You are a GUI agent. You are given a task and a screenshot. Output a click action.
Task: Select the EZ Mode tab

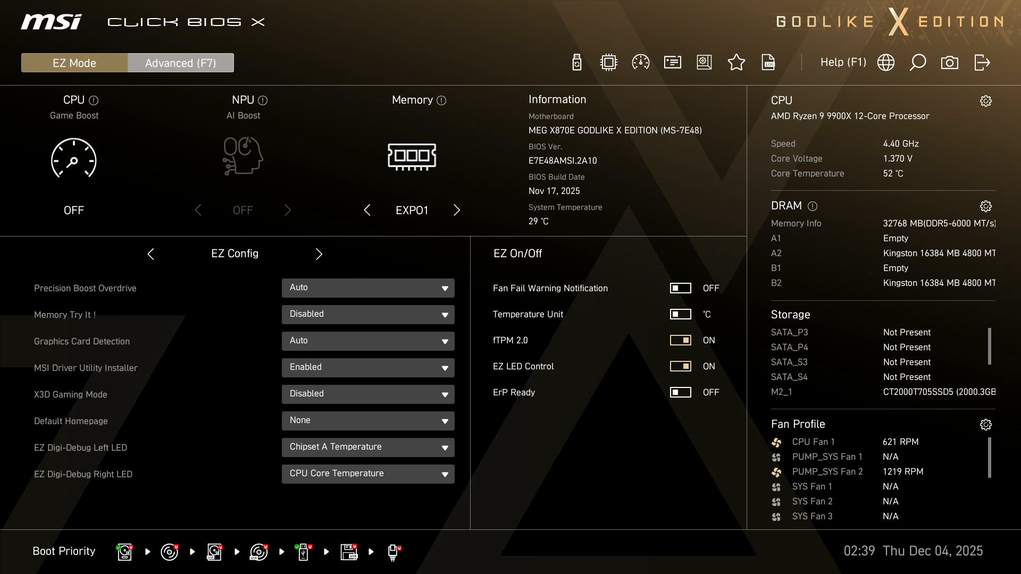click(x=74, y=63)
